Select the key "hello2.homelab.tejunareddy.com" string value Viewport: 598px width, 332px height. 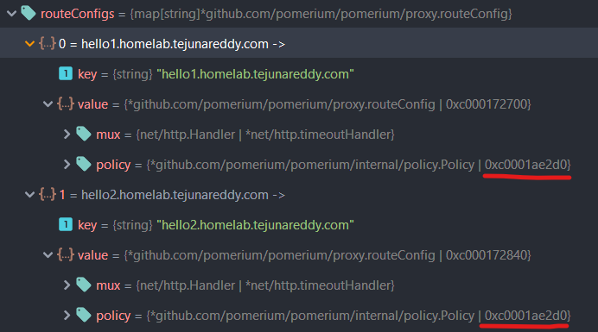pyautogui.click(x=255, y=224)
